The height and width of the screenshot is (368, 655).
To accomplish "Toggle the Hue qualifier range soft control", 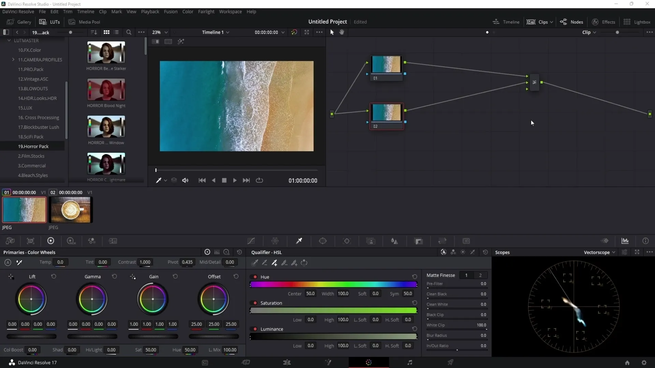I will coord(376,293).
